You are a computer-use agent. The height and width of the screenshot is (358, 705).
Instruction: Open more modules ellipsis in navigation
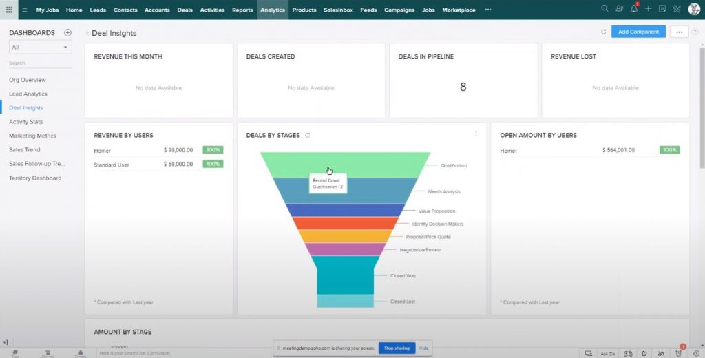tap(488, 10)
